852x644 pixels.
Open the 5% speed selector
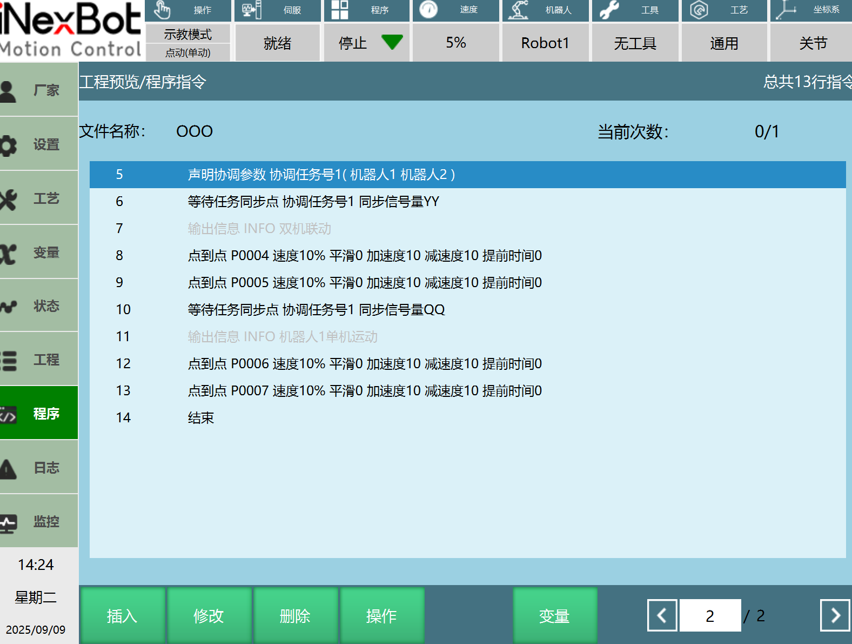coord(456,43)
